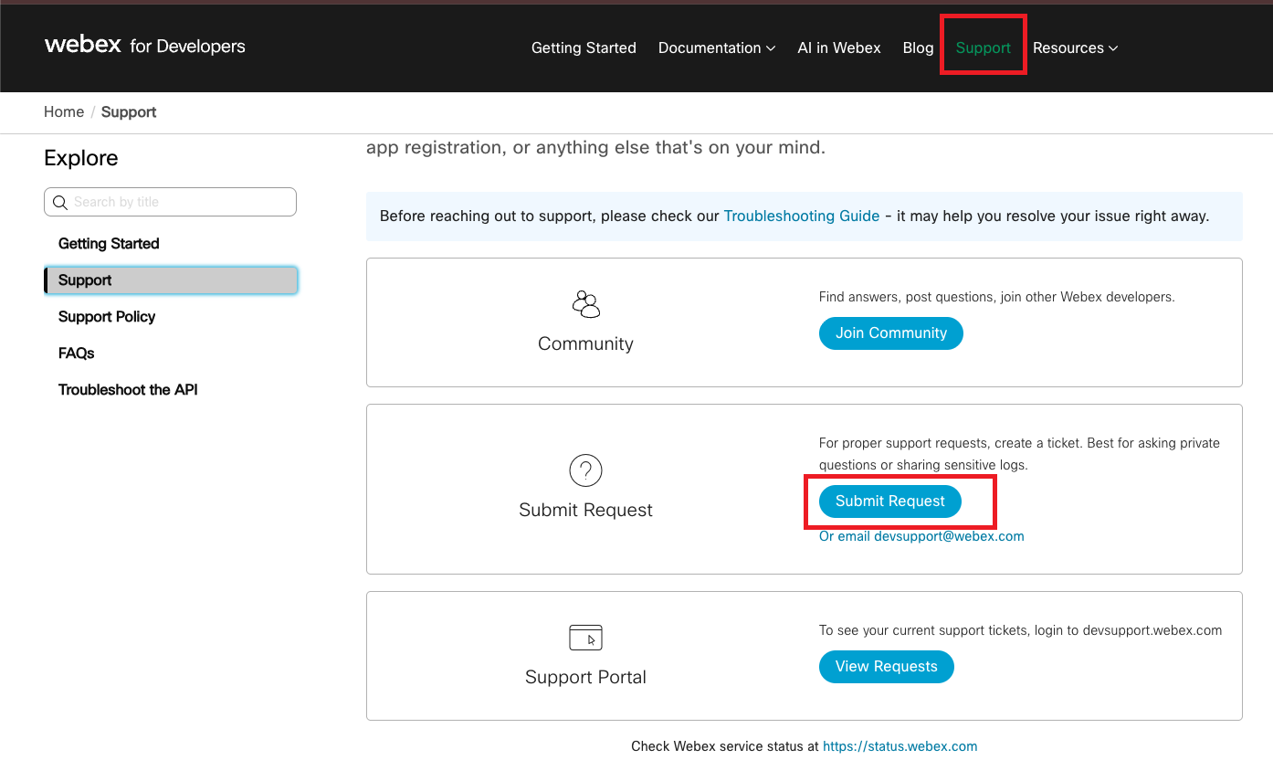Click the Community card heading
This screenshot has height=760, width=1273.
pos(585,343)
